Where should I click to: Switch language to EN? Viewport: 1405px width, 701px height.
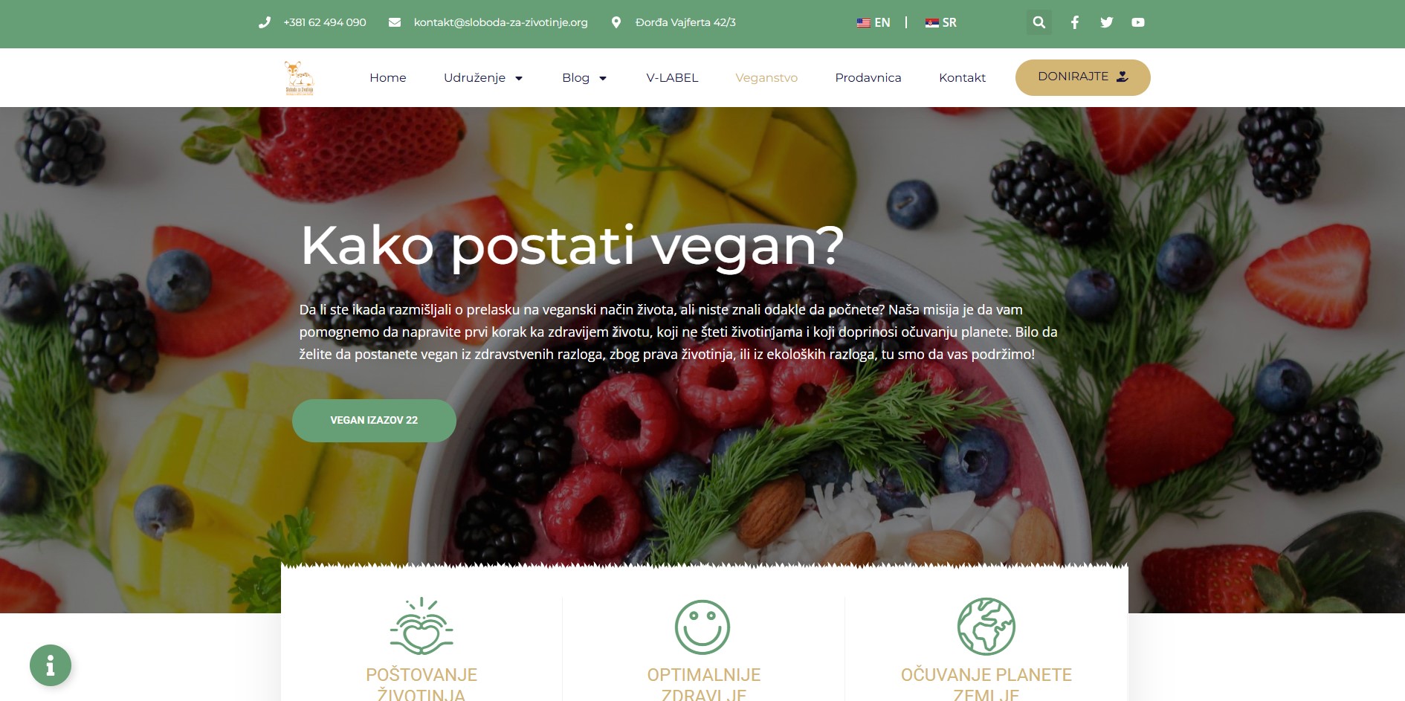[x=873, y=22]
